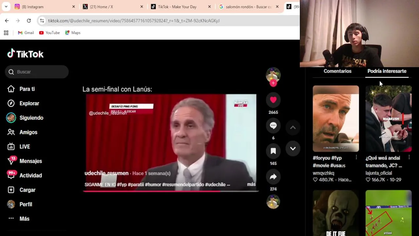Open Gmail bookmark
The image size is (419, 236).
tap(26, 33)
